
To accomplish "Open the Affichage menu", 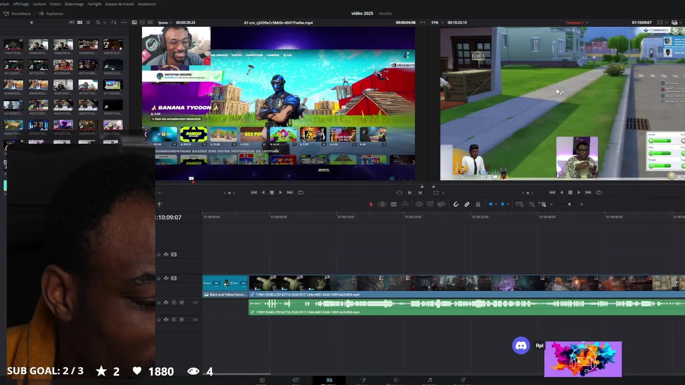I will tap(21, 4).
